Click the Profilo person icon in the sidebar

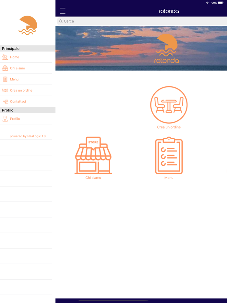[5, 119]
